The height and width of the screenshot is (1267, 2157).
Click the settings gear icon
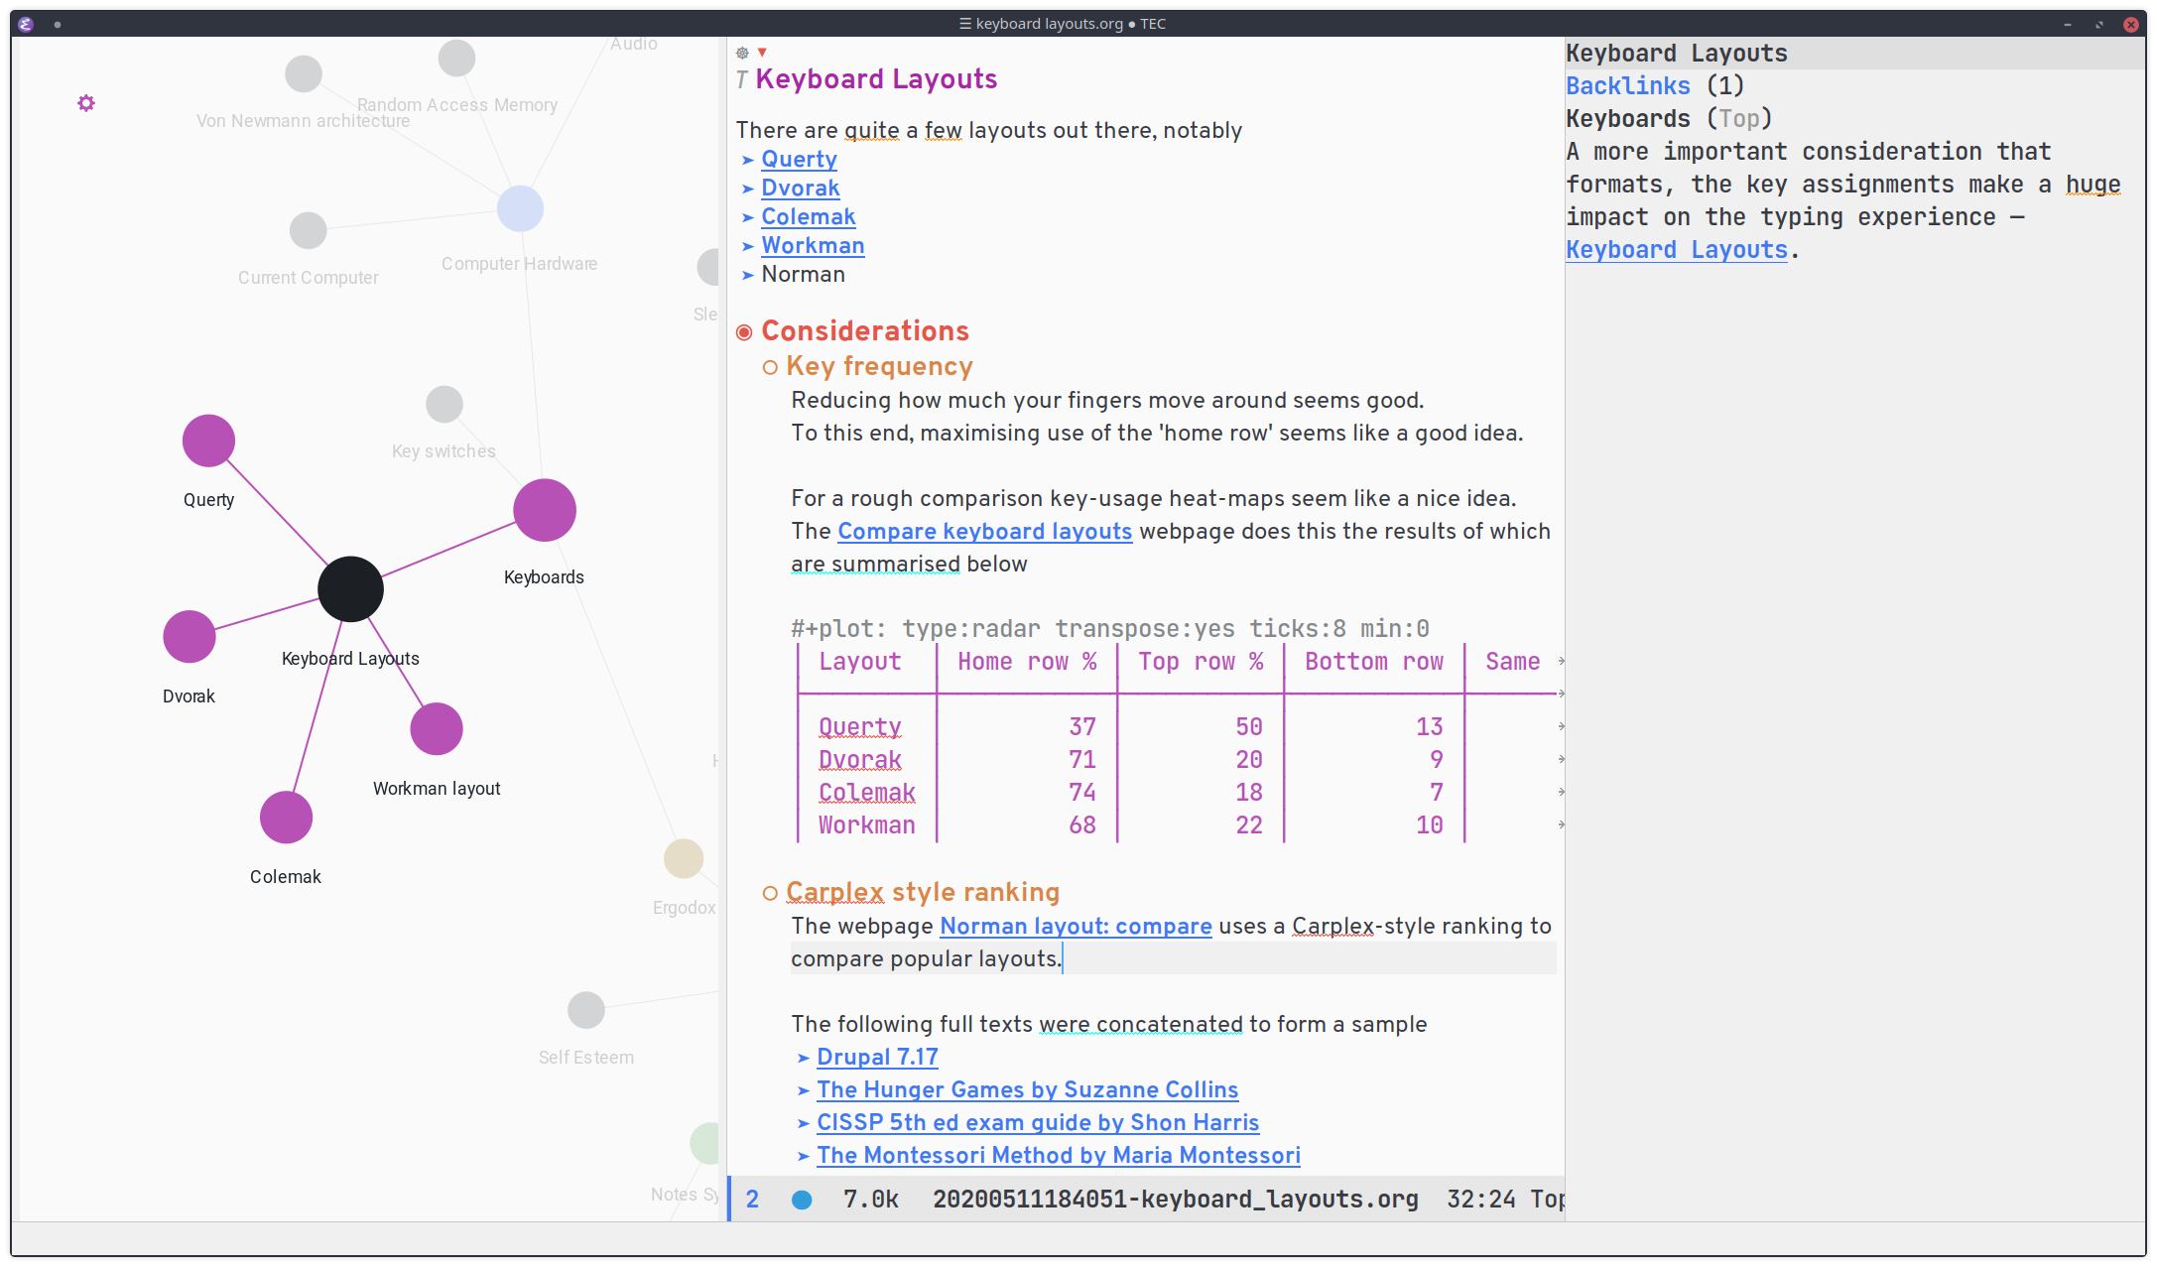point(86,102)
